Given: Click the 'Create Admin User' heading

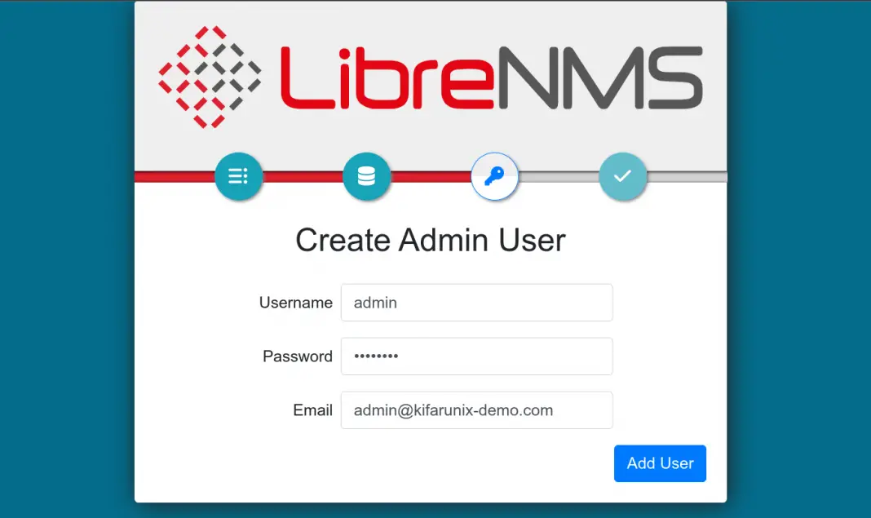Looking at the screenshot, I should click(x=430, y=240).
